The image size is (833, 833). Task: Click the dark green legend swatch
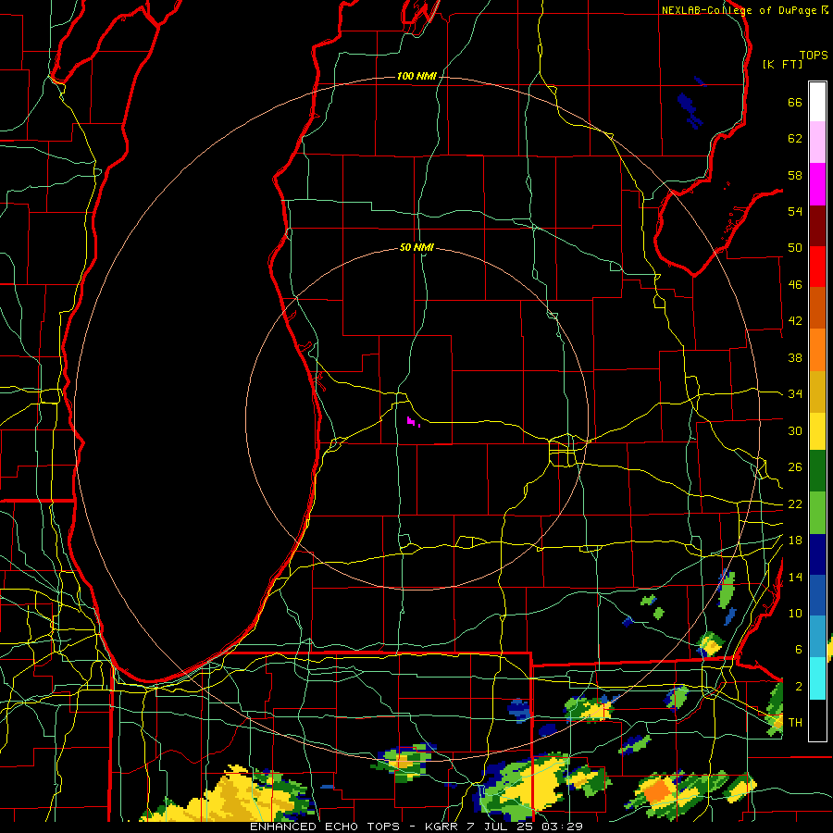[x=817, y=471]
